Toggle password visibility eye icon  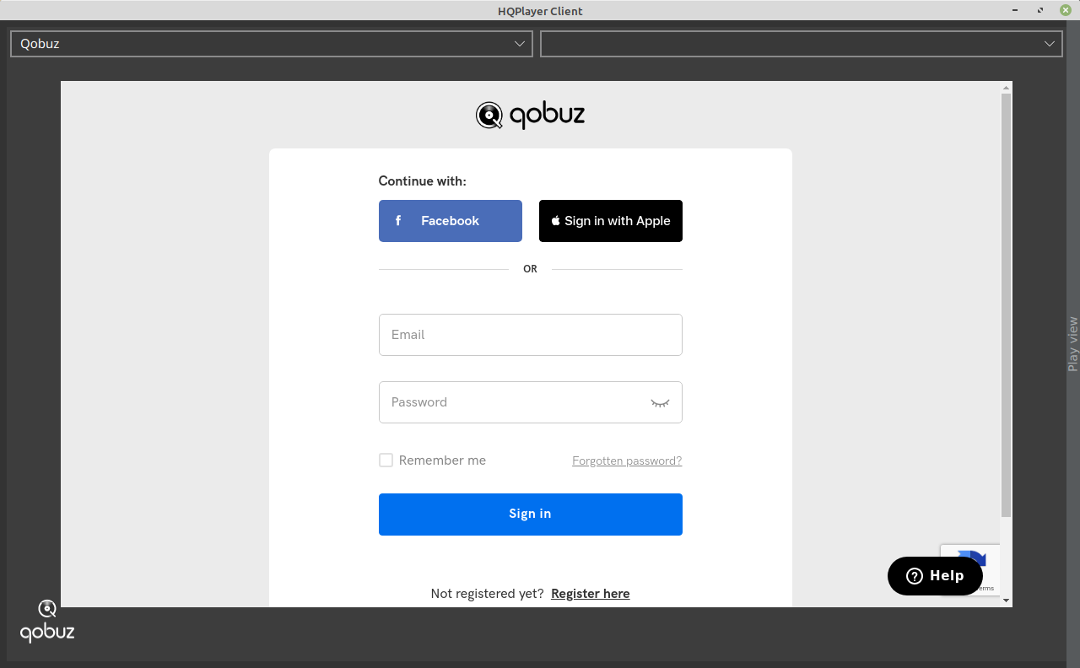(660, 403)
